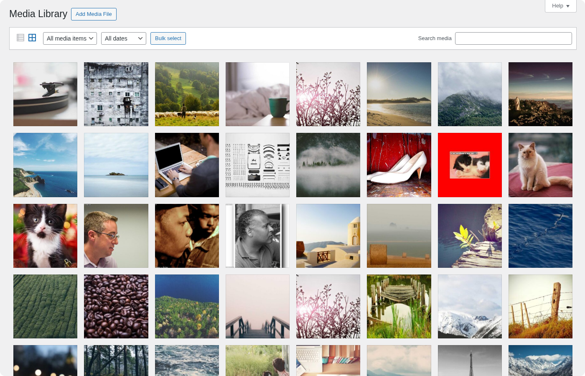Open the All dates filter dropdown
The image size is (585, 376).
pos(123,38)
